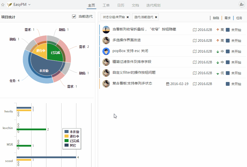Toggle the 当前迭代 checkbox
The image size is (247, 167).
point(74,17)
